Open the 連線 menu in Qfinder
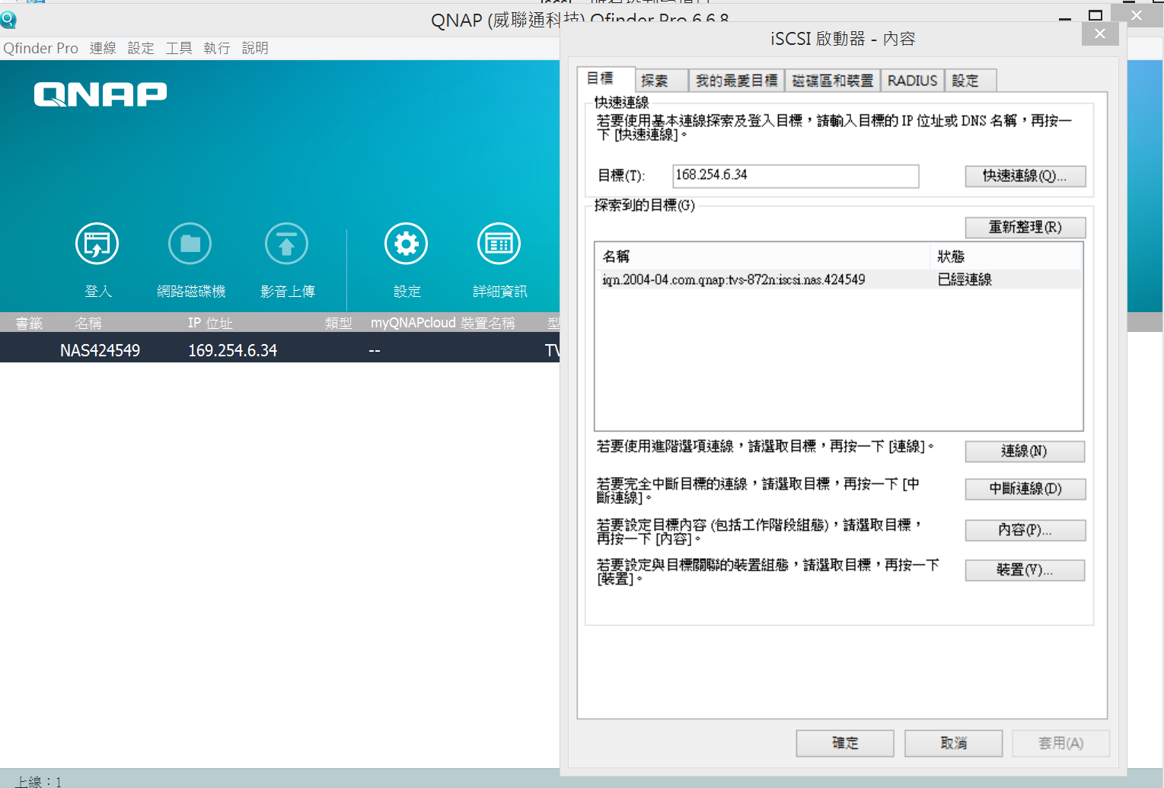The image size is (1164, 788). (x=103, y=48)
